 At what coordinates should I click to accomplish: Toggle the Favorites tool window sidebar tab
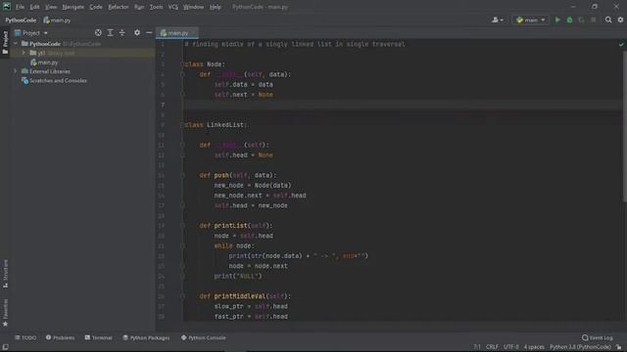click(x=5, y=313)
